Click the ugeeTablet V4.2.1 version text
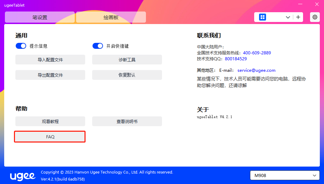The width and height of the screenshot is (324, 184). point(214,117)
